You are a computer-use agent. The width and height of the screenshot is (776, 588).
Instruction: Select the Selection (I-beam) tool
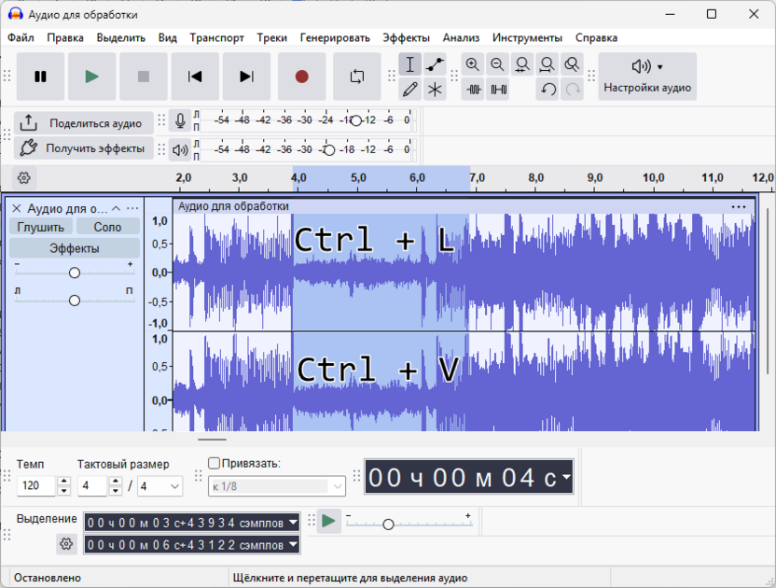409,64
